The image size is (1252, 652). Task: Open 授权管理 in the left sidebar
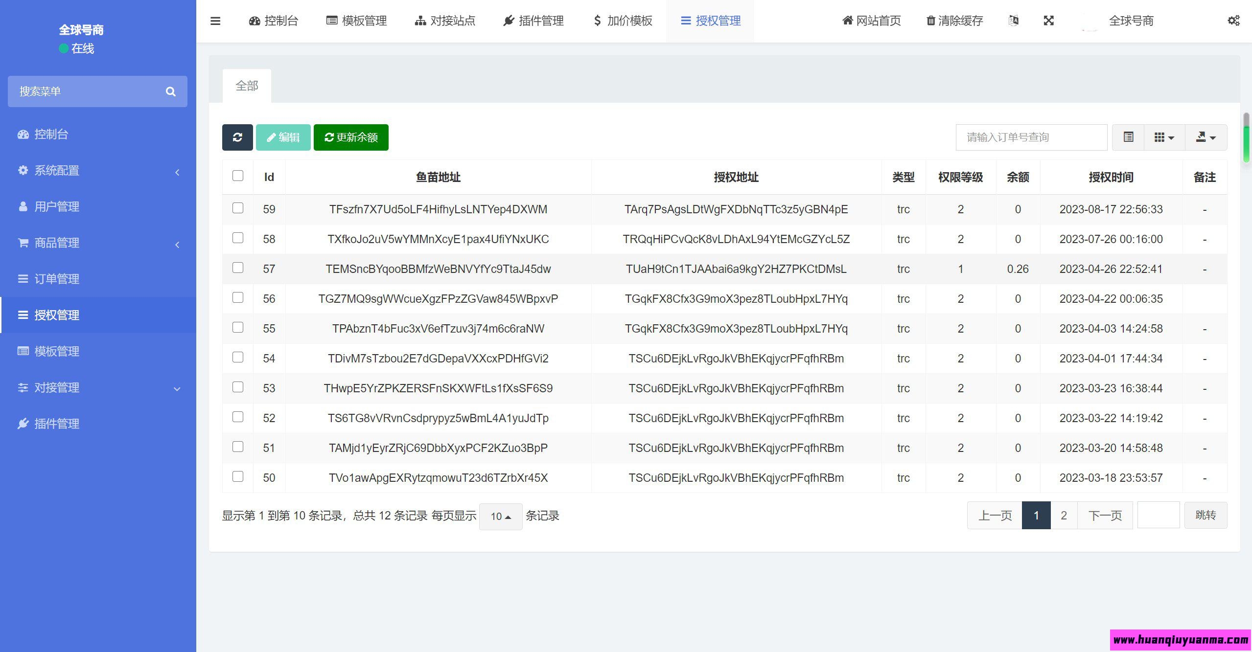(x=98, y=315)
